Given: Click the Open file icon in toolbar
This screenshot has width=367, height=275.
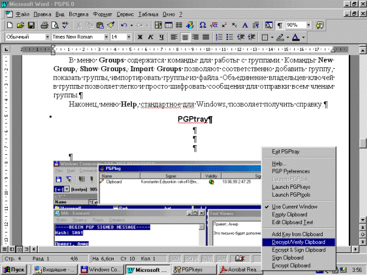Looking at the screenshot, I should pyautogui.click(x=20, y=25).
